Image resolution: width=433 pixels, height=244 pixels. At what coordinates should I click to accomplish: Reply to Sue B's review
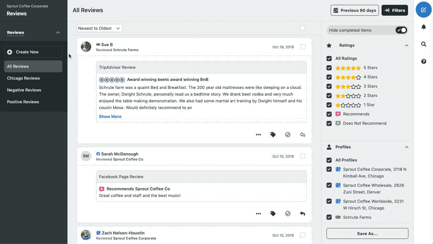[x=303, y=135]
